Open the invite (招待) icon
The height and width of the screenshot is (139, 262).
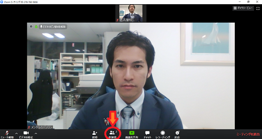(95, 133)
